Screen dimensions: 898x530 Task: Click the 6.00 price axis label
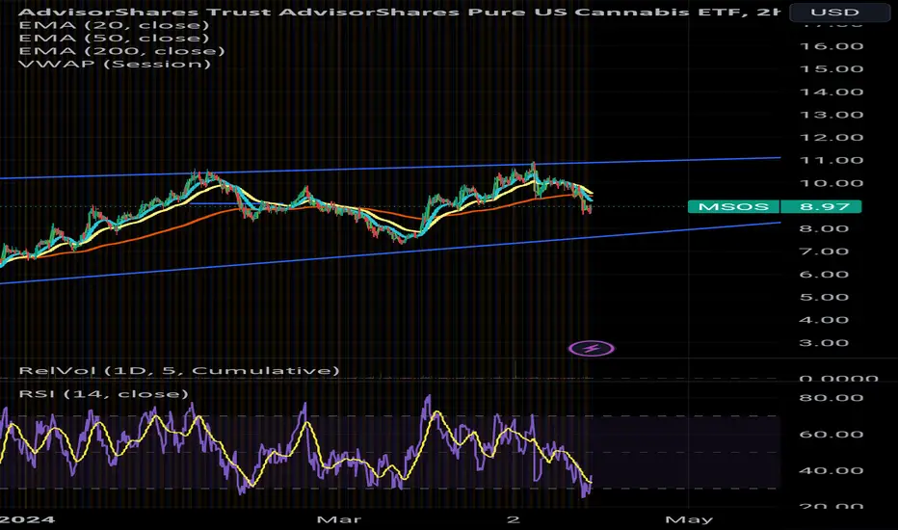(x=824, y=275)
